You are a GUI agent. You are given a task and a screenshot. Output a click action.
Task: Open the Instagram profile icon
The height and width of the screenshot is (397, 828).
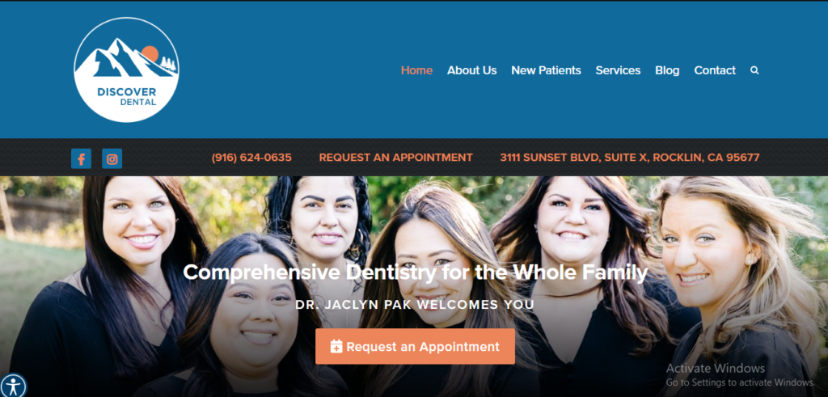pyautogui.click(x=112, y=158)
